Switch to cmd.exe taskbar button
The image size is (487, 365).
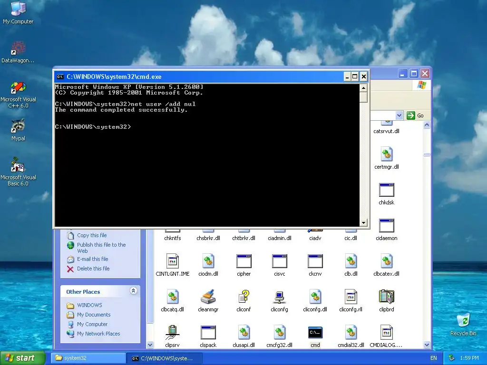click(x=165, y=358)
